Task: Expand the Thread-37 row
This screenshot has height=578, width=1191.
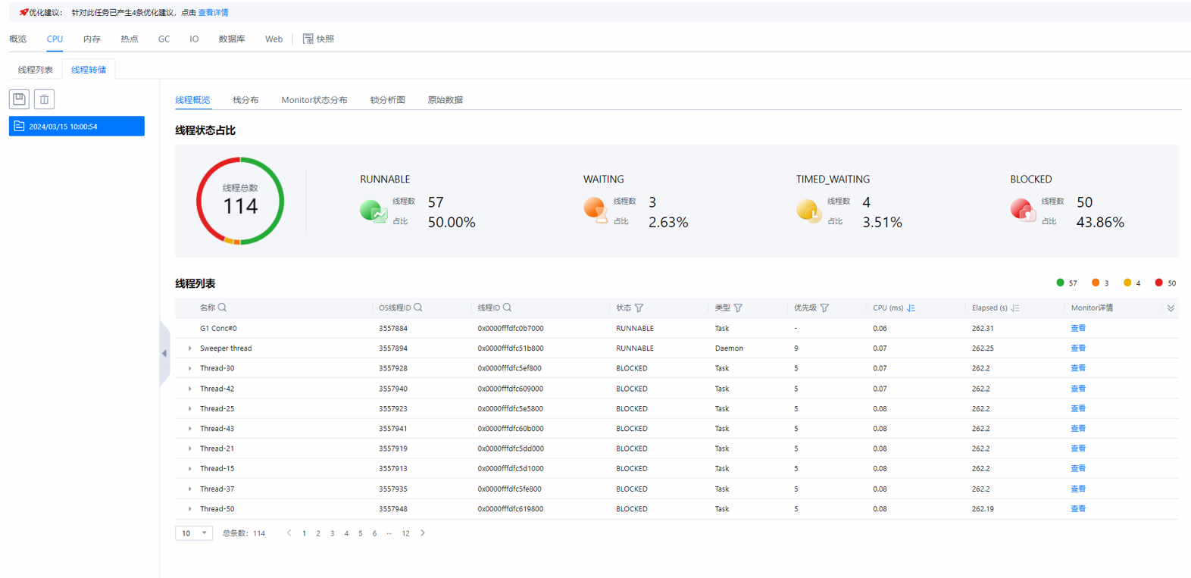Action: [189, 489]
